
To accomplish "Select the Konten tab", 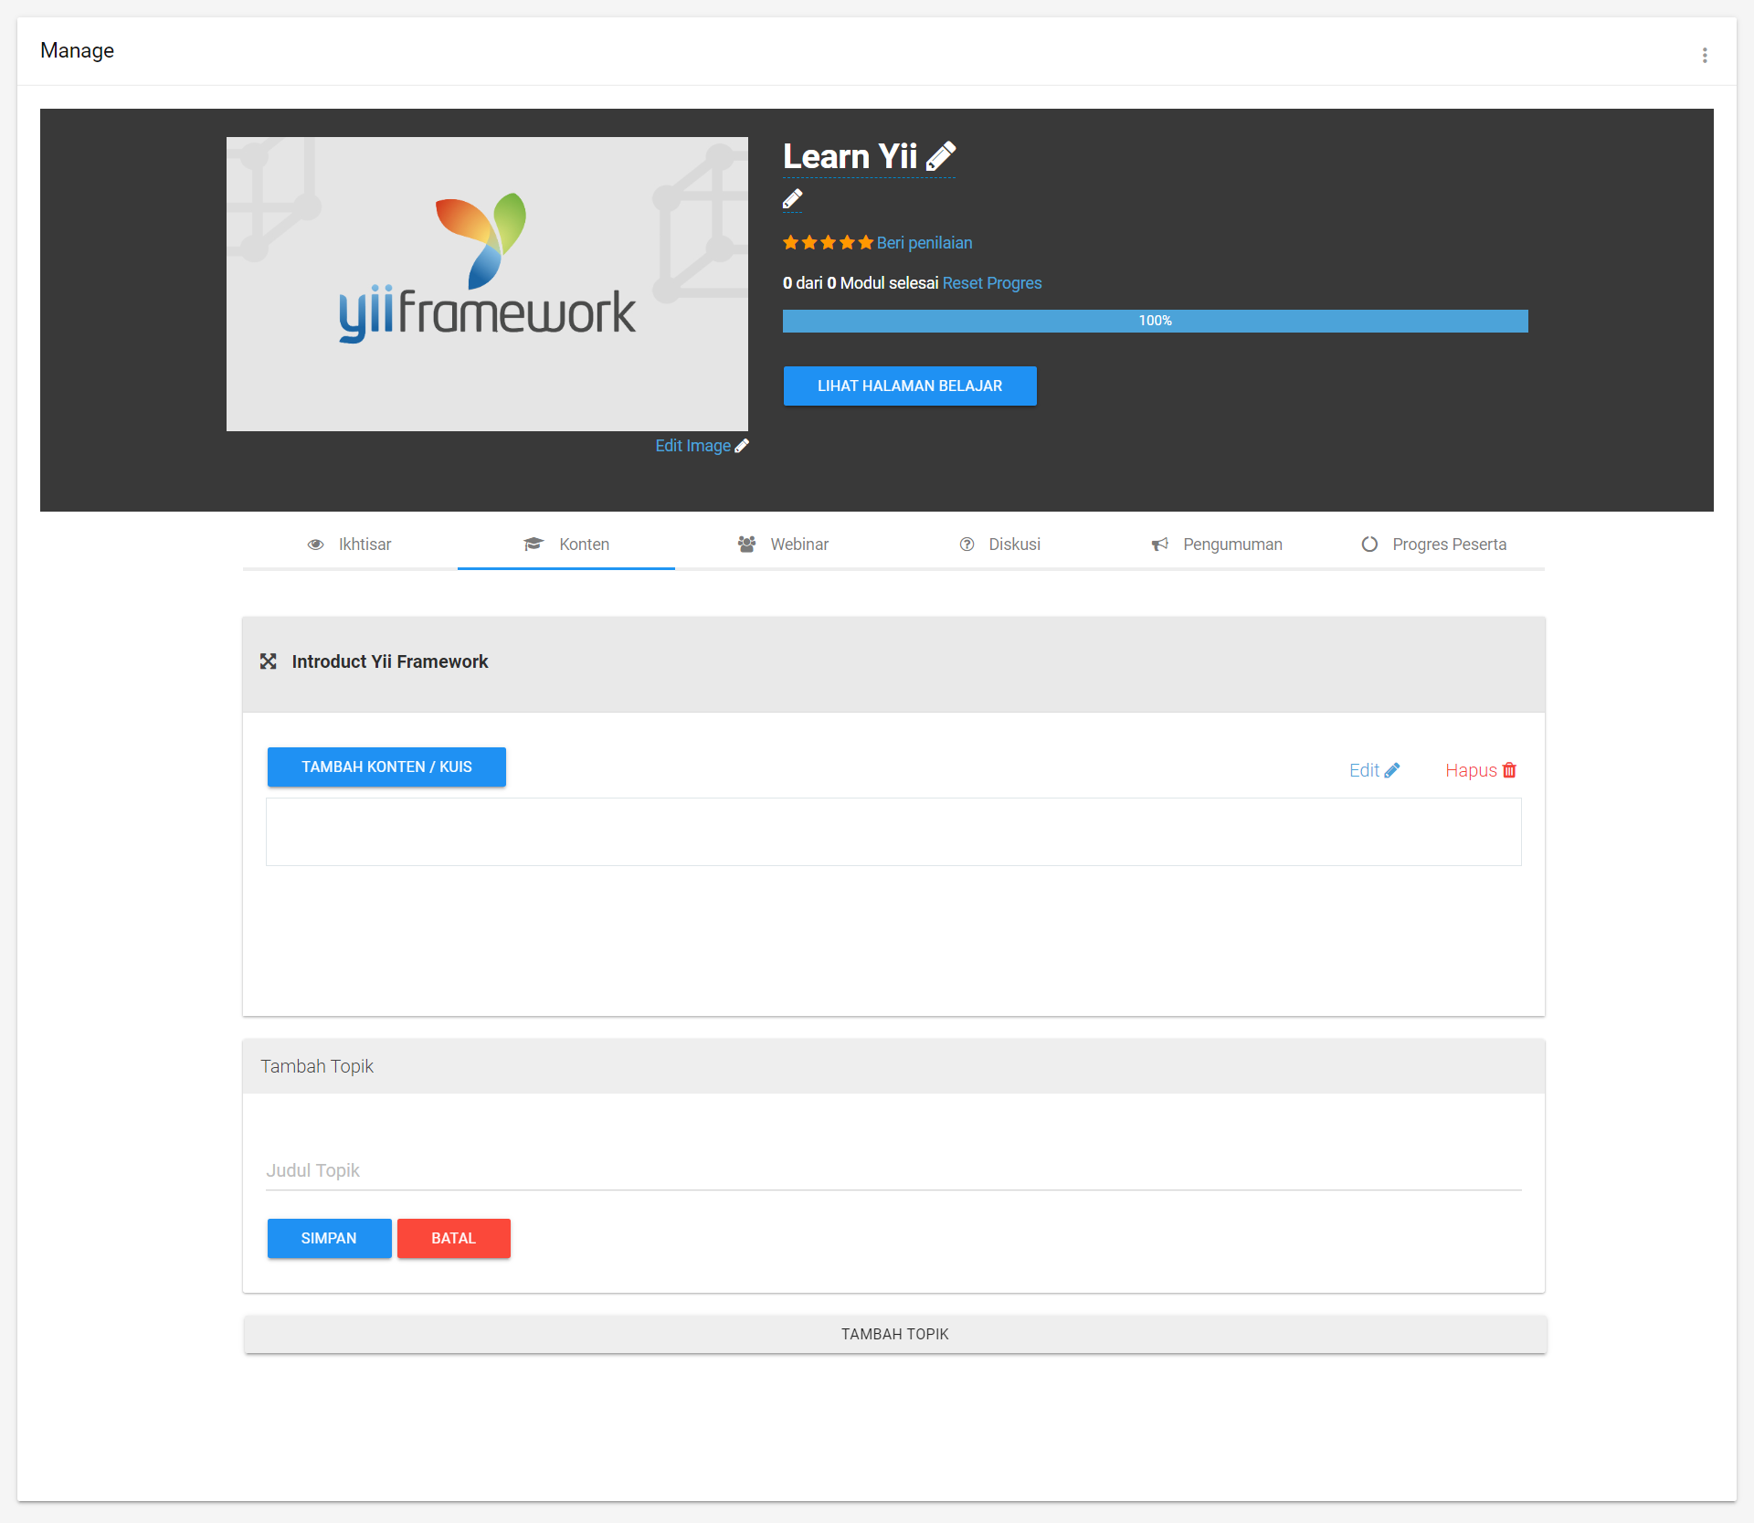I will pos(566,545).
